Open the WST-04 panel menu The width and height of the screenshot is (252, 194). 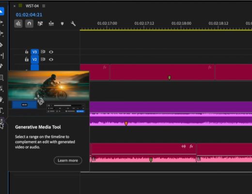[x=44, y=6]
